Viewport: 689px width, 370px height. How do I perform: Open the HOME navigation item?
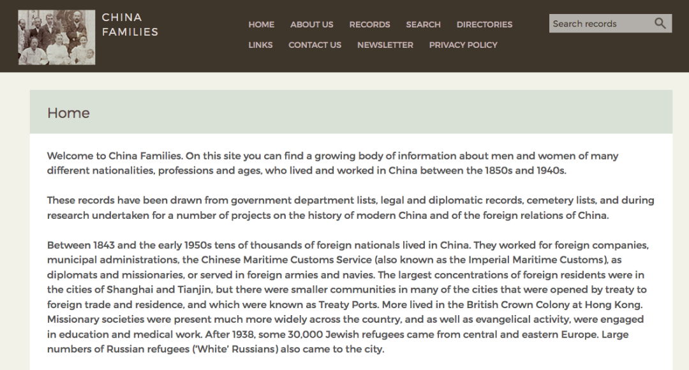click(261, 24)
